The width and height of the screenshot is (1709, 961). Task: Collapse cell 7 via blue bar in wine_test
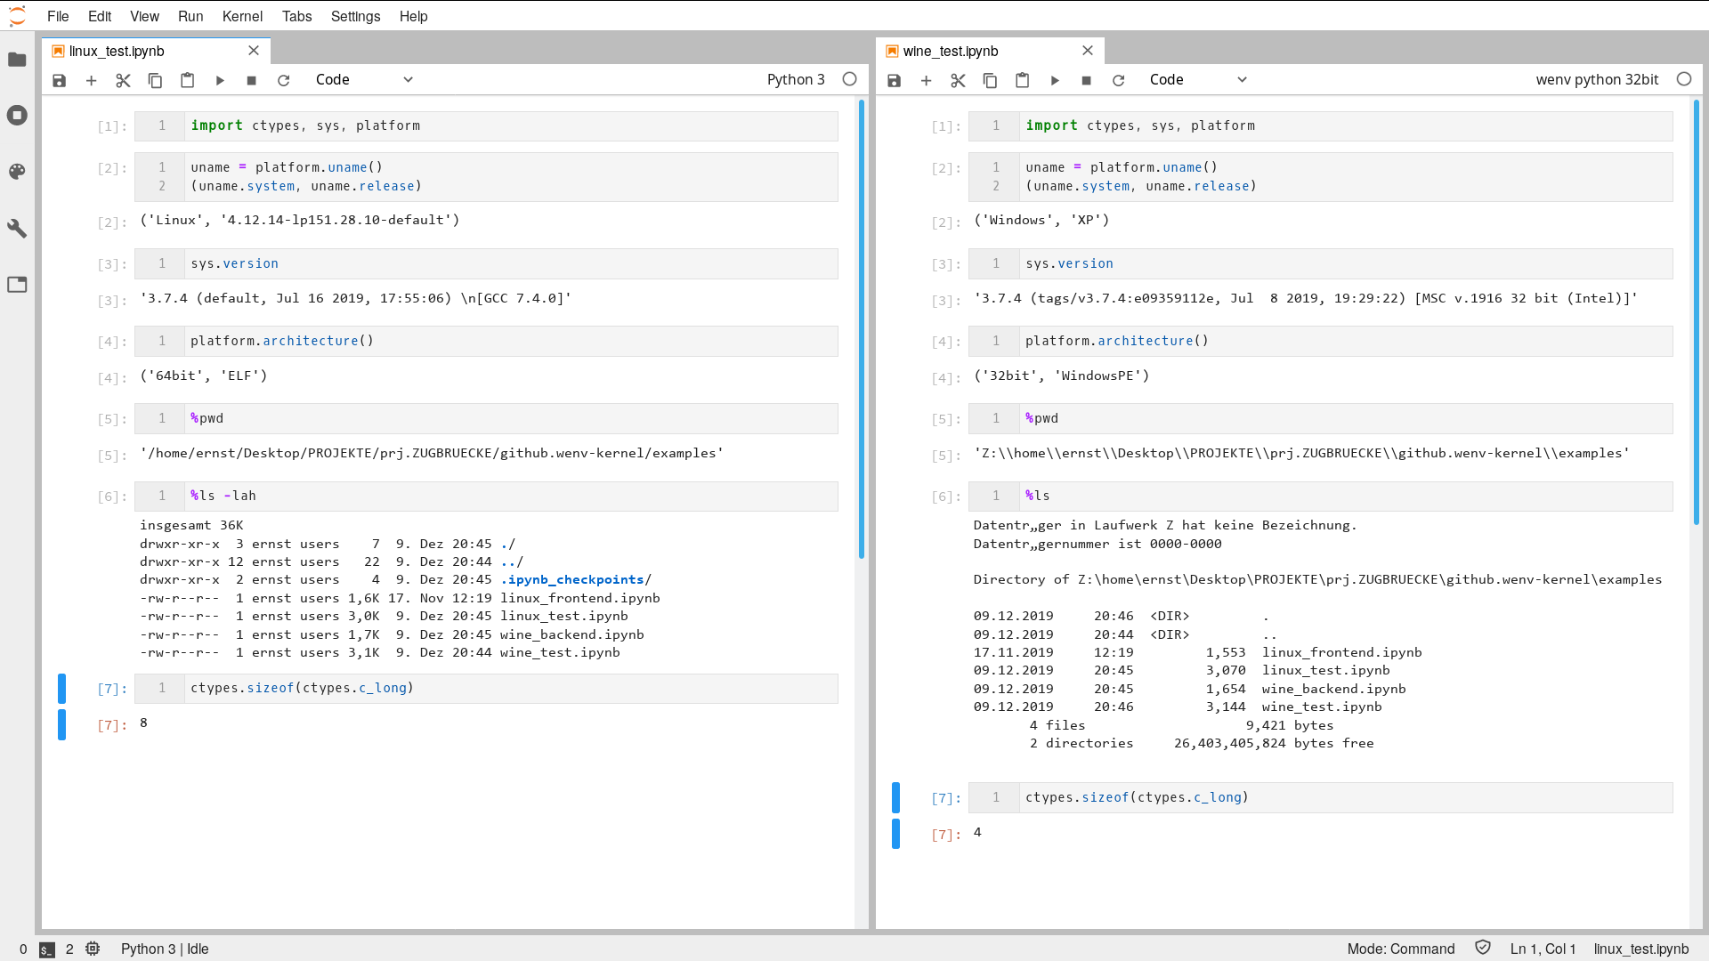click(x=895, y=797)
